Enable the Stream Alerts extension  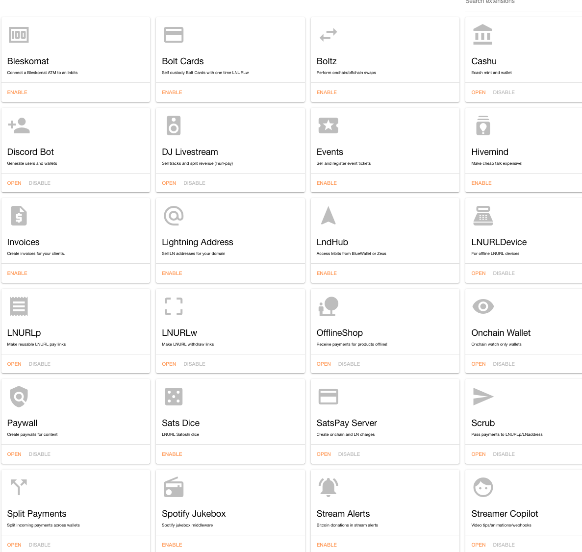click(327, 545)
